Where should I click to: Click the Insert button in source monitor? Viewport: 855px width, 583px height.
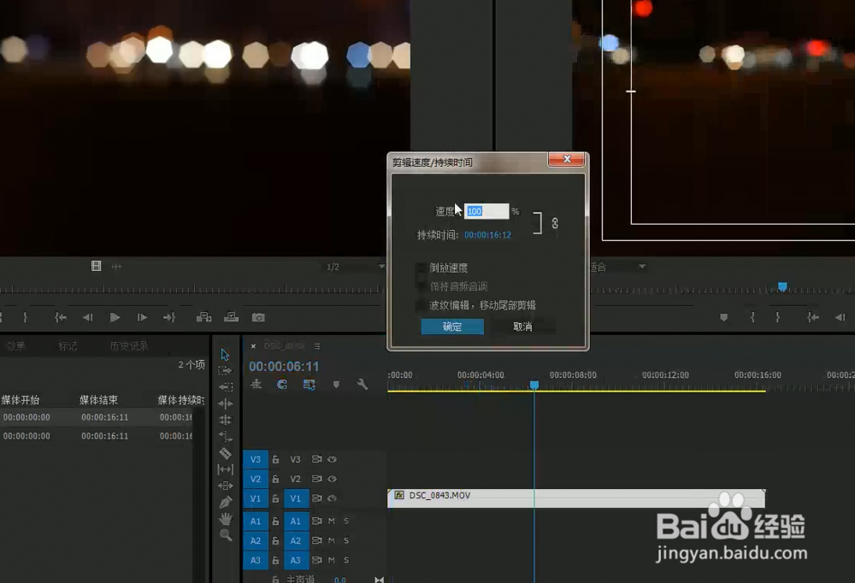[204, 317]
